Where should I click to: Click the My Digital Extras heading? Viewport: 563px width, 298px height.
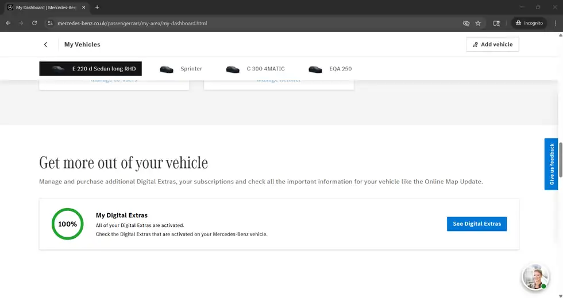(122, 215)
